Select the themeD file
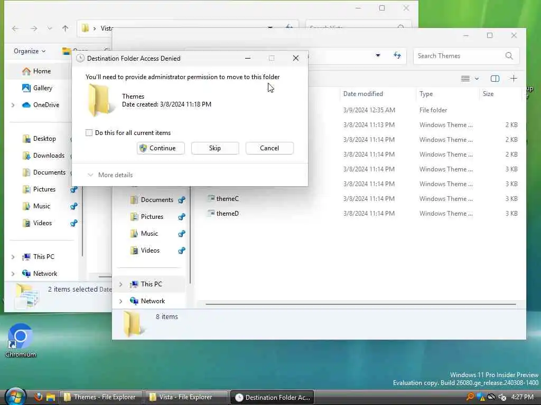Screen dimensions: 541x405 click(227, 214)
